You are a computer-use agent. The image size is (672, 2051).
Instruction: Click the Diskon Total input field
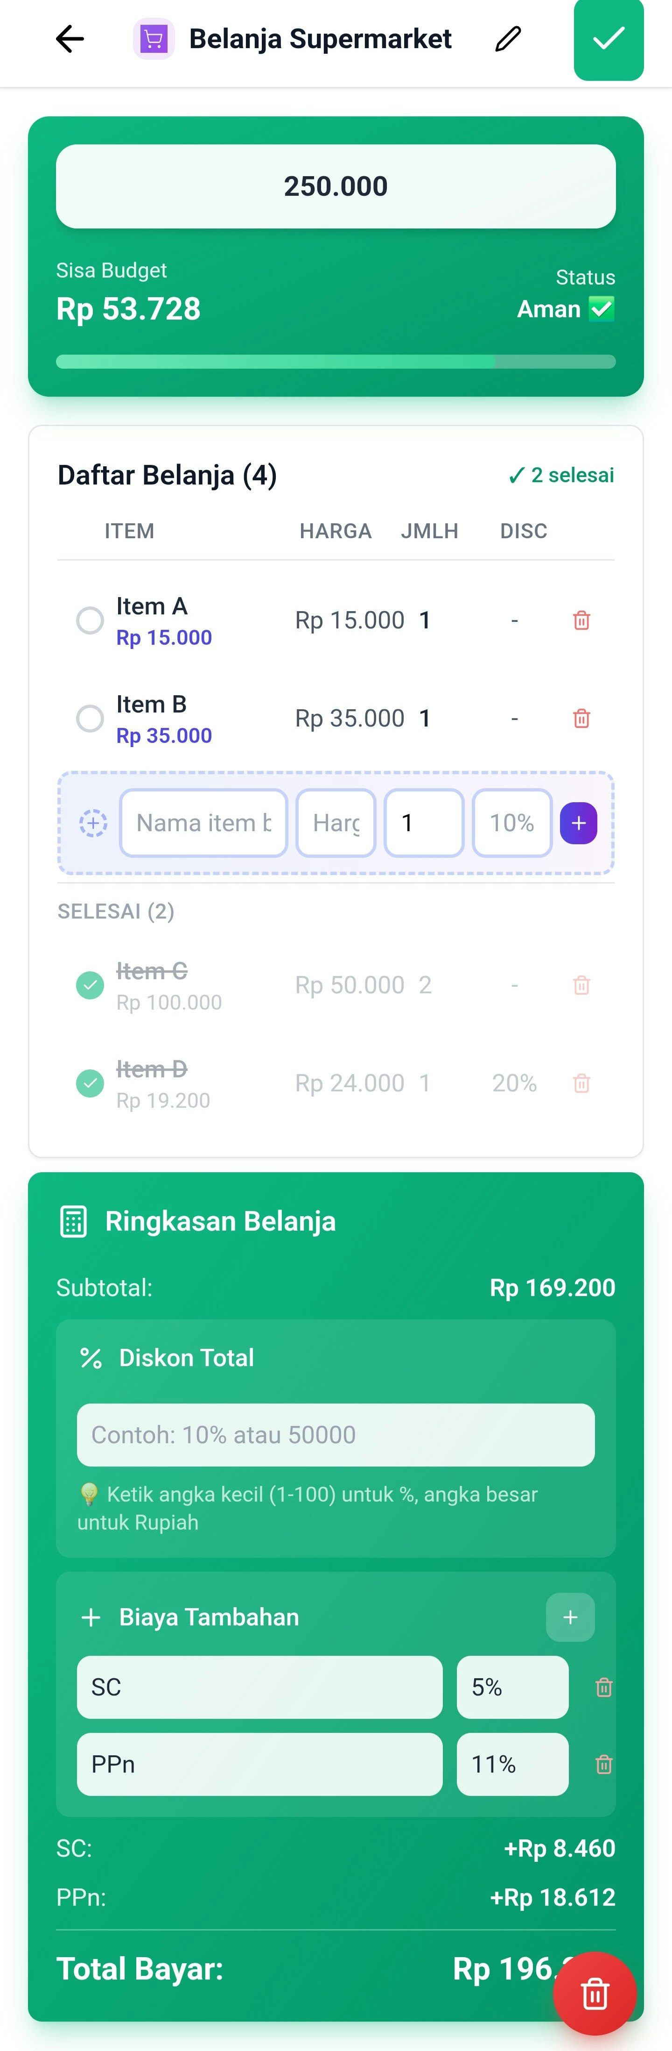click(x=336, y=1435)
